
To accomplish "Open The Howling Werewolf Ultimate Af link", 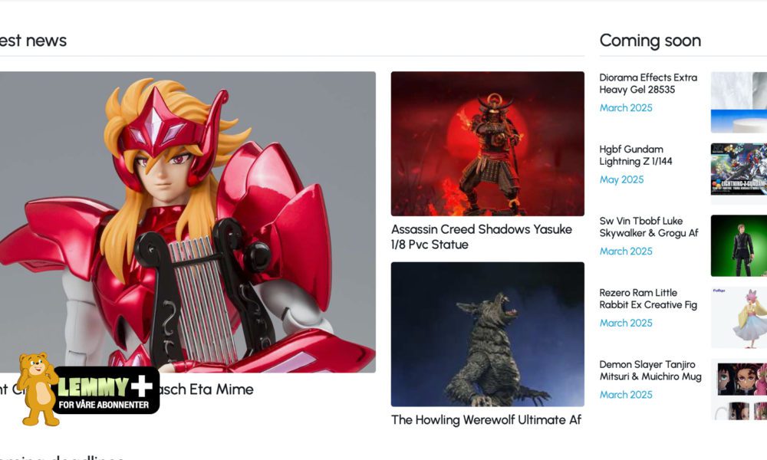I will 486,420.
